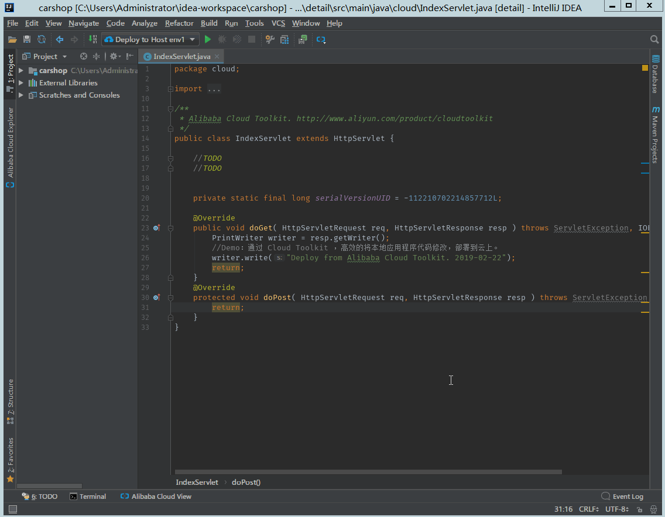Open the 2: Favorites side tab
Viewport: 665px width, 517px height.
[x=10, y=460]
